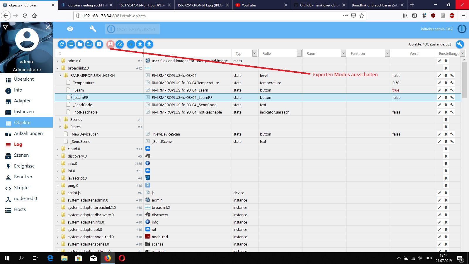Image resolution: width=469 pixels, height=264 pixels.
Task: Open Skripte in sidebar
Action: point(26,188)
